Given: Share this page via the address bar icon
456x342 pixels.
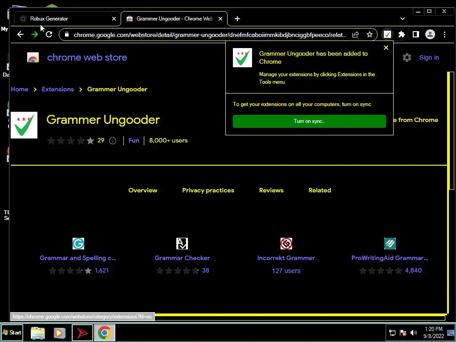Looking at the screenshot, I should pos(355,35).
